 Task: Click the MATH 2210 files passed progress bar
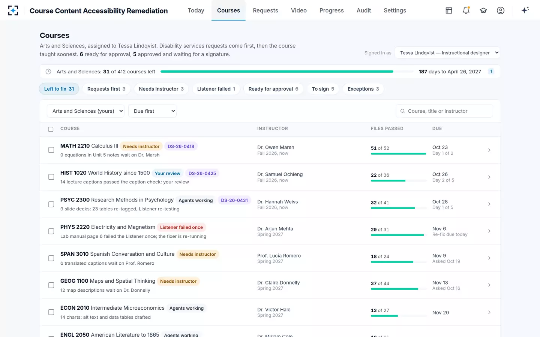398,154
